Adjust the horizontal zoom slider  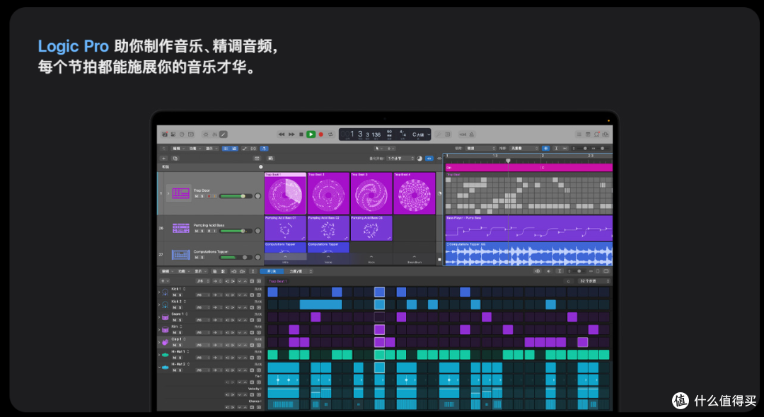(601, 148)
